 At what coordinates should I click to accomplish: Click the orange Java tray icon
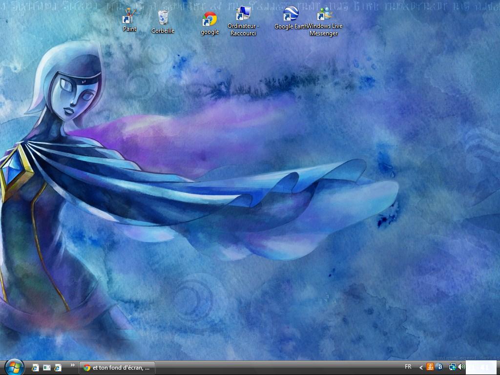[x=431, y=367]
